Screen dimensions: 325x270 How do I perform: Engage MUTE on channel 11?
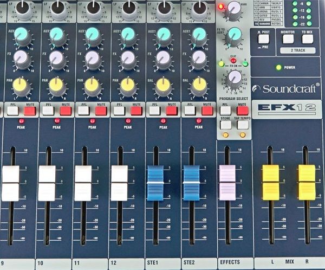click(101, 111)
